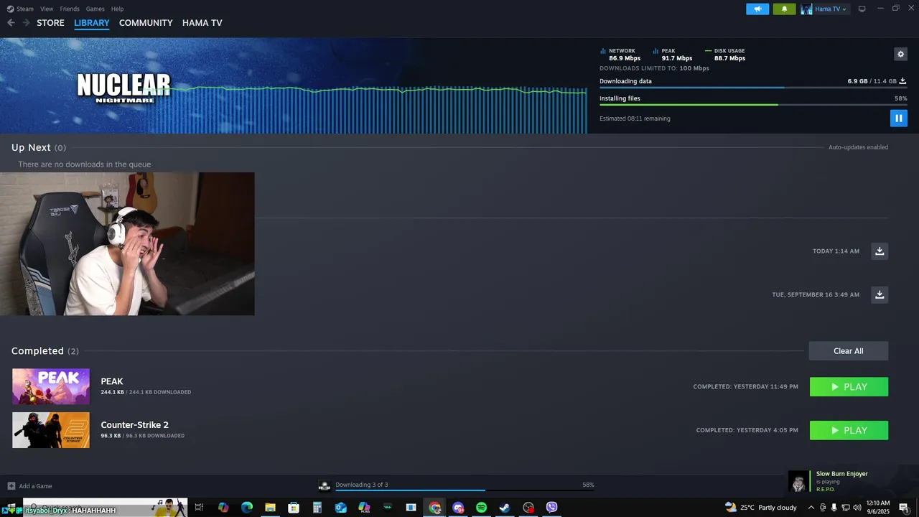Click the download icon beside 11.4 GB

point(902,81)
